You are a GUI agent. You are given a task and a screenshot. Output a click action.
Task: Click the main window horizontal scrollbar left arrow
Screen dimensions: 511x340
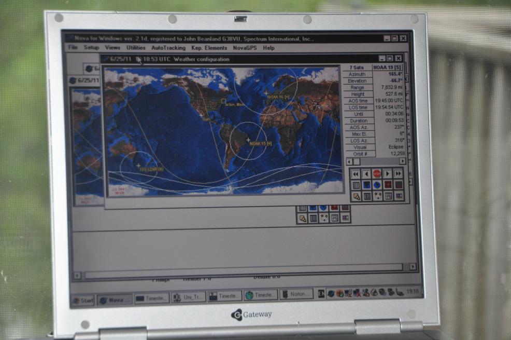point(77,276)
